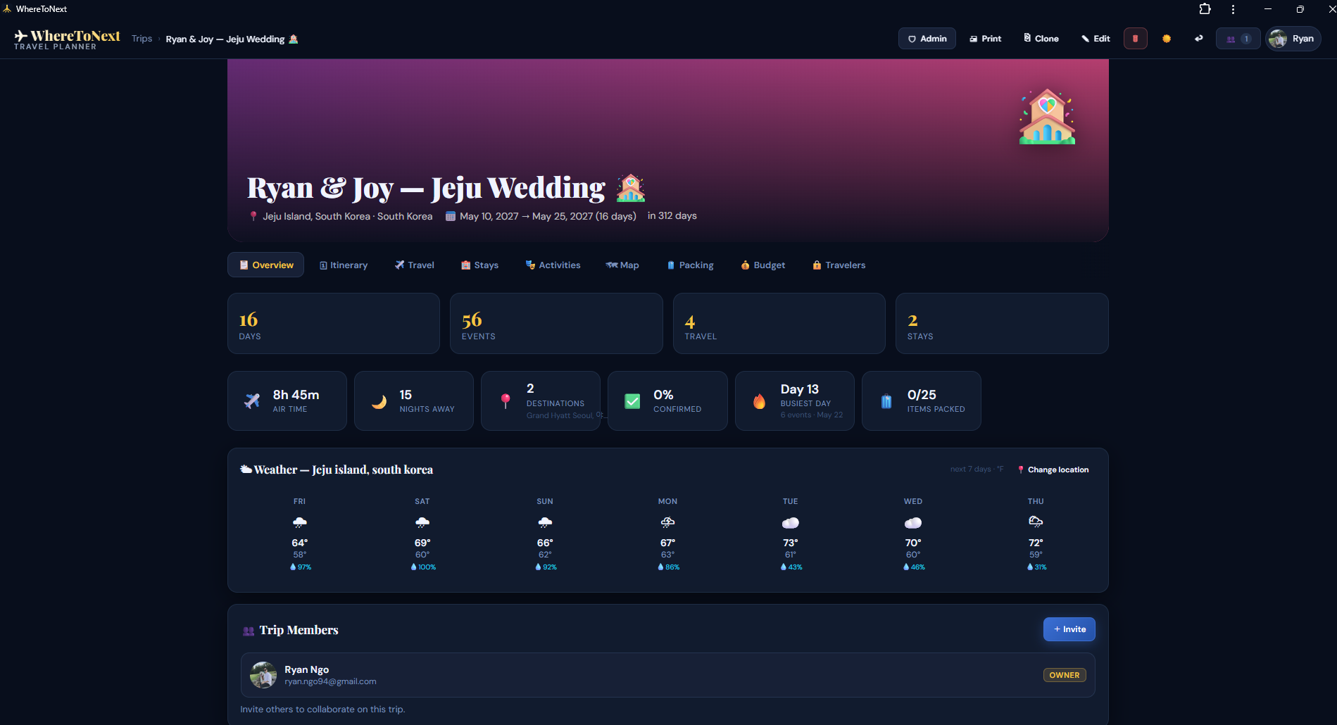Click the red trash delete-trip icon

click(x=1135, y=39)
